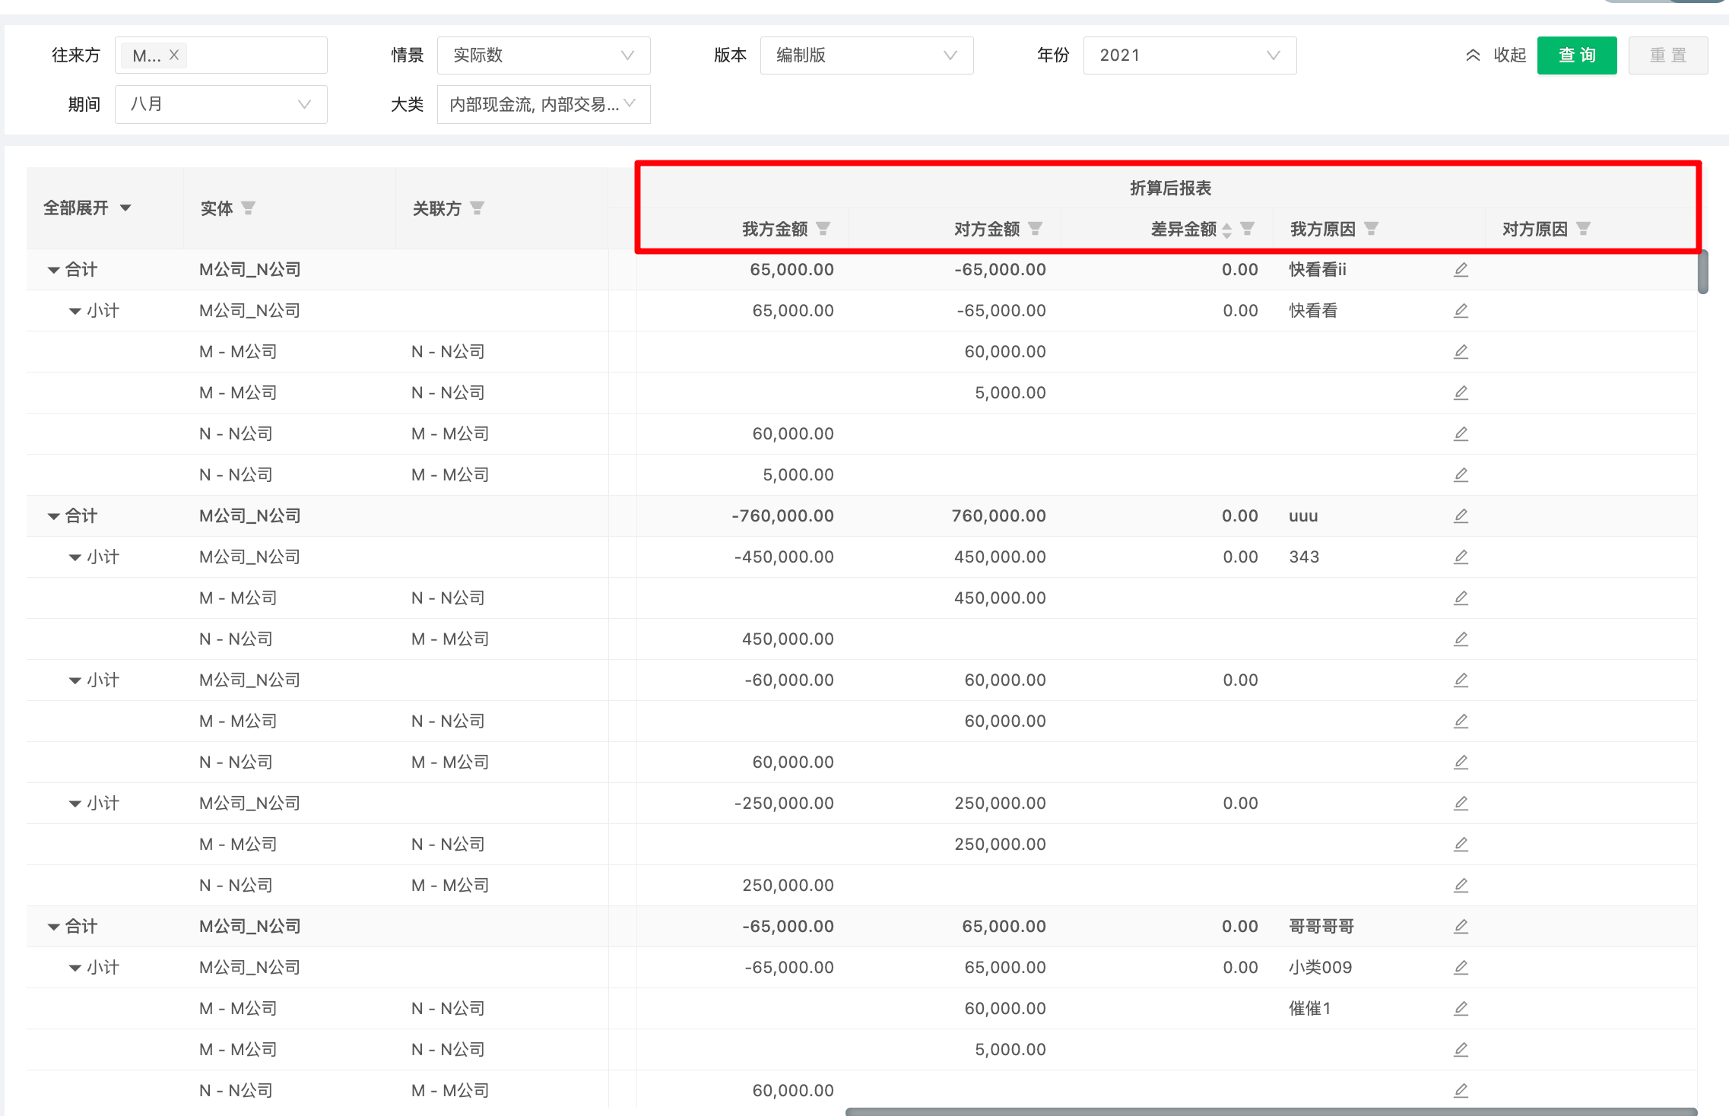Click filter icon on 我方原因 column

point(1371,228)
